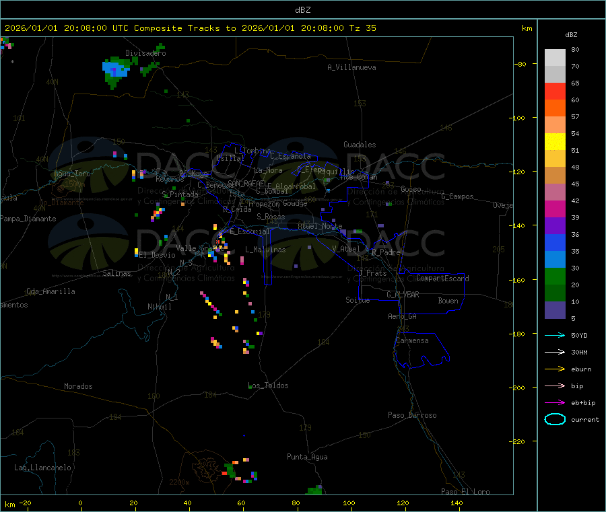This screenshot has width=606, height=512.
Task: Select the orange 60-57 dBZ swatch
Action: tap(555, 108)
